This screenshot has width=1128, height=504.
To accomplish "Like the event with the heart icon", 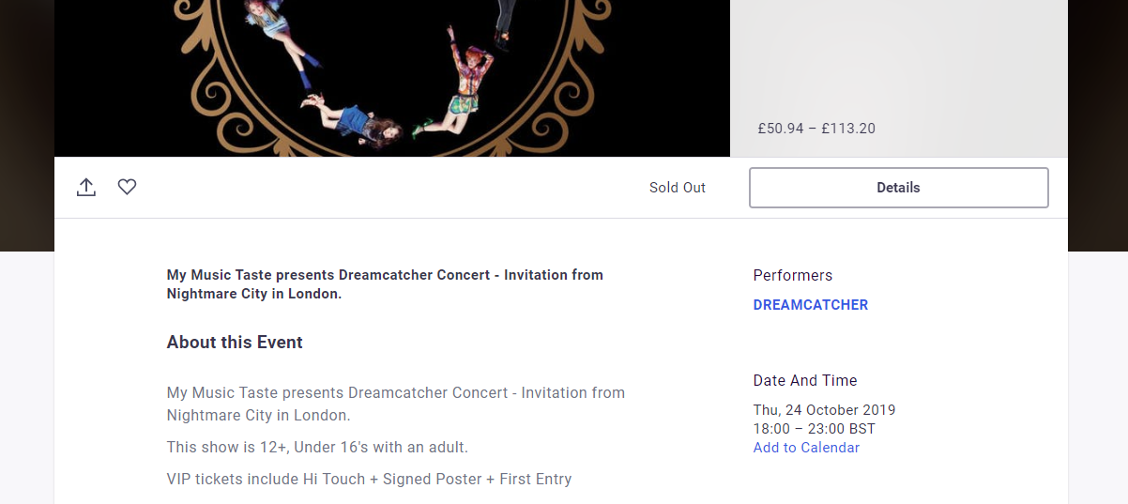I will [128, 187].
